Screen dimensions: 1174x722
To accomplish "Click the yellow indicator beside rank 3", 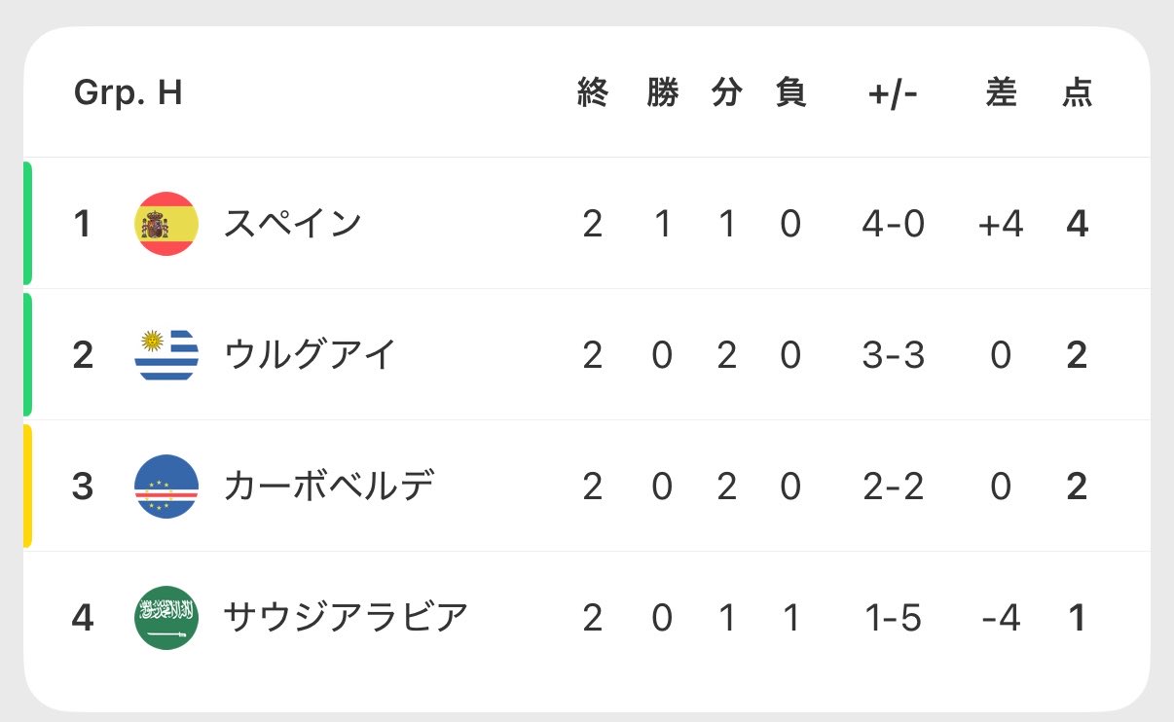I will click(x=27, y=486).
